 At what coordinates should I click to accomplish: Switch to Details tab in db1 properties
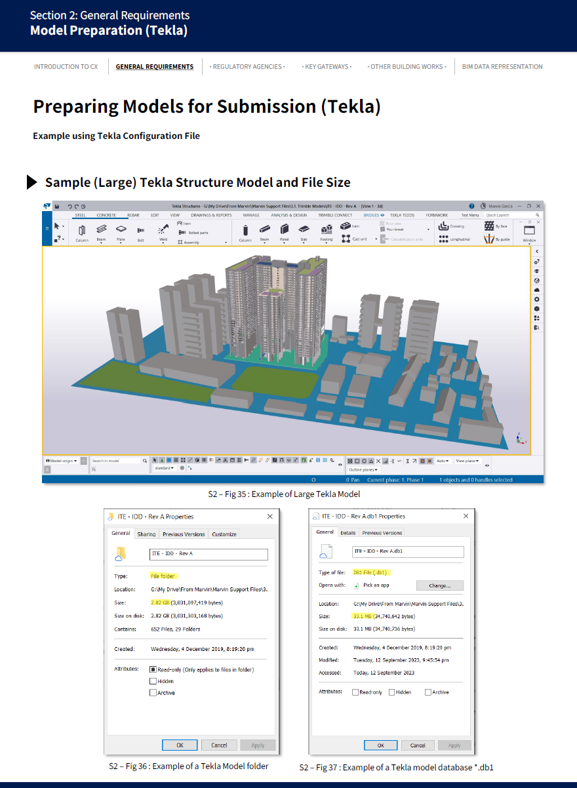pos(348,533)
